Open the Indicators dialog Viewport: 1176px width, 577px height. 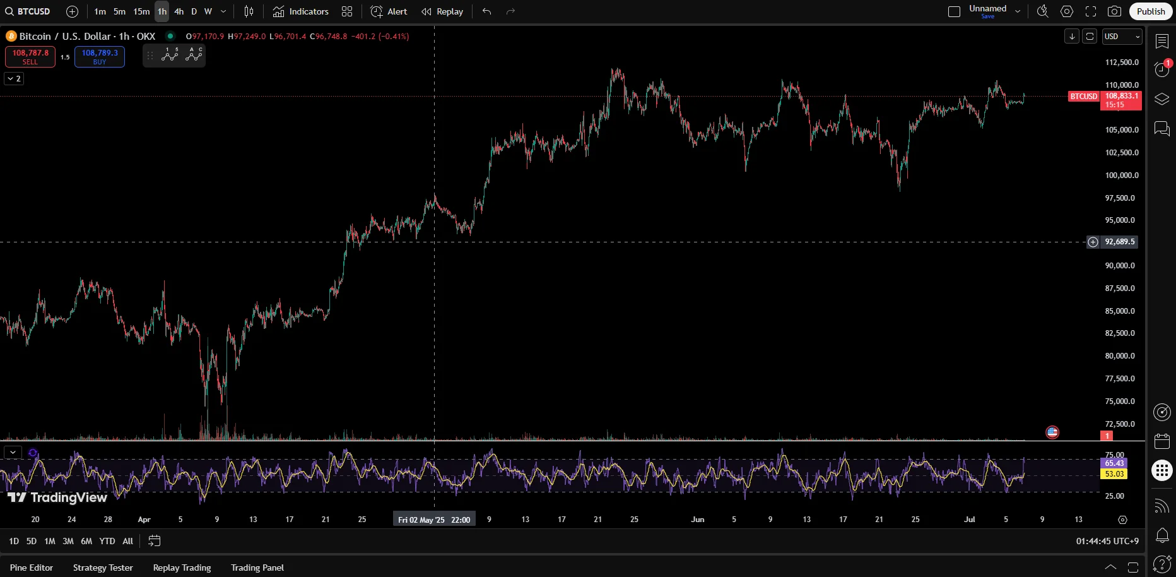click(301, 11)
